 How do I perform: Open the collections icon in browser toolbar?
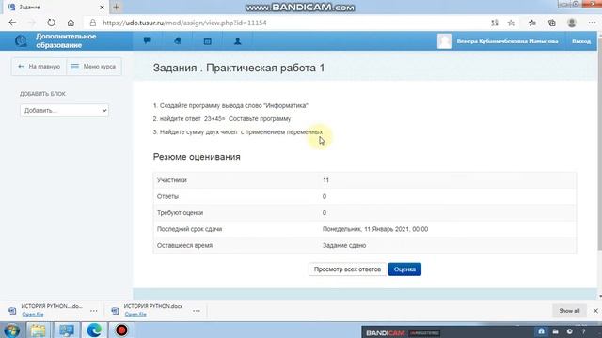click(552, 23)
